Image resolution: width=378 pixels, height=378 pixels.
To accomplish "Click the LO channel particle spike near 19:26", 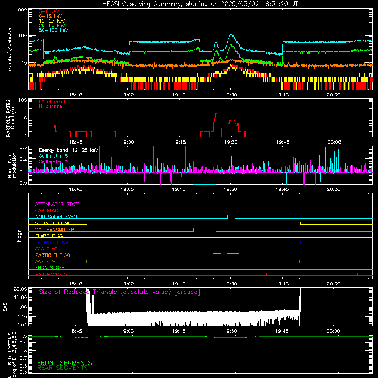I will (216, 114).
